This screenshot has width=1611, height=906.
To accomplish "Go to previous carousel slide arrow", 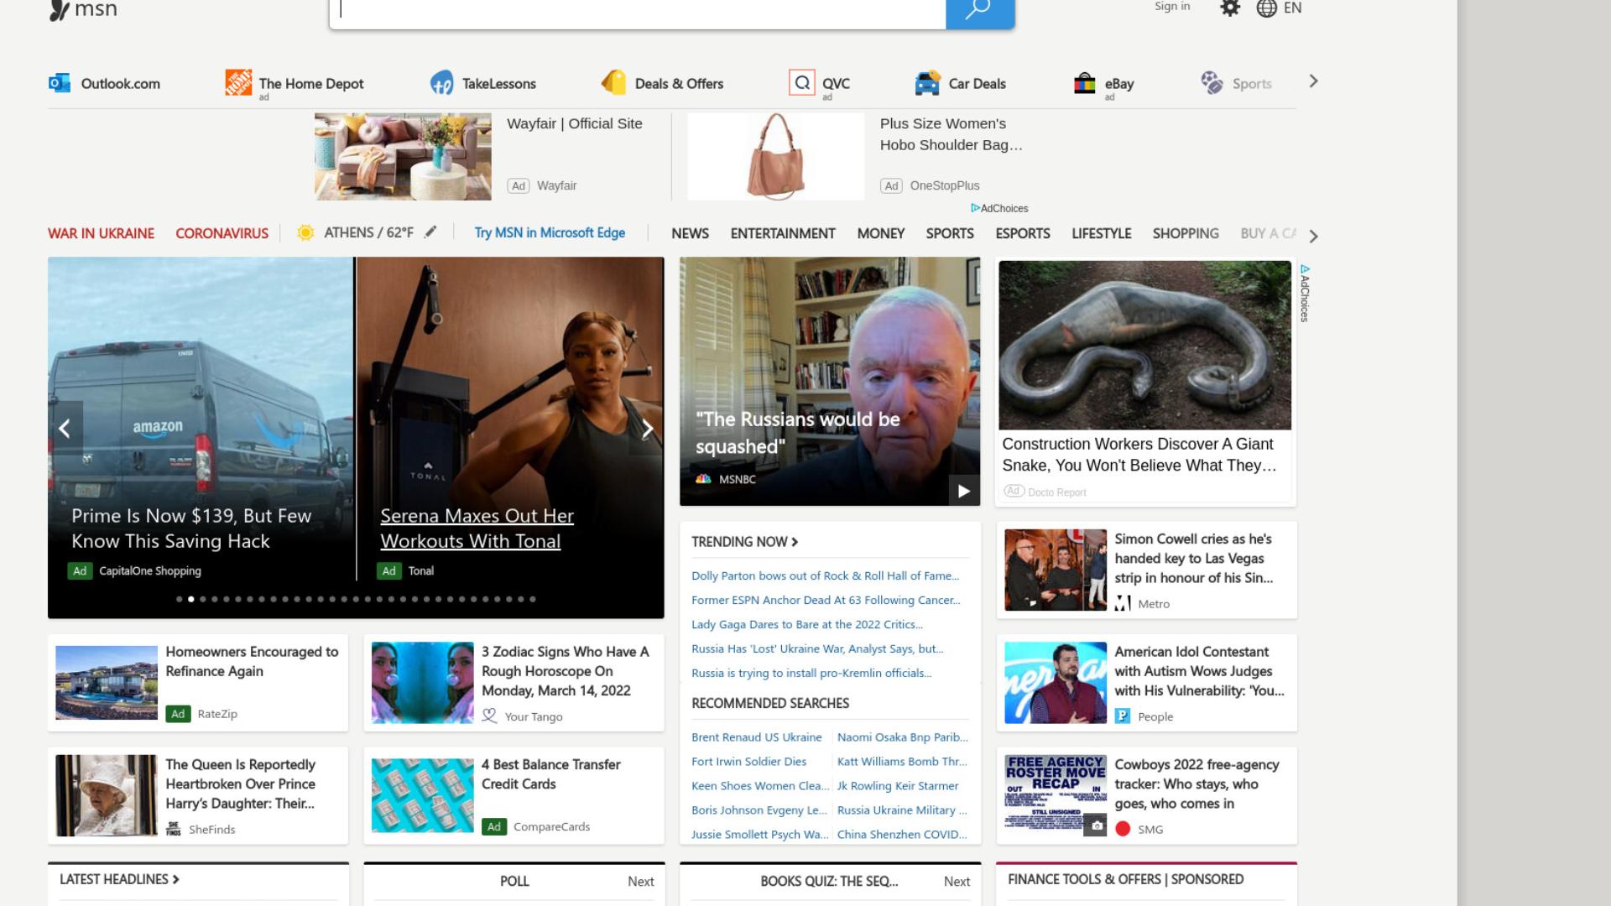I will pyautogui.click(x=65, y=429).
